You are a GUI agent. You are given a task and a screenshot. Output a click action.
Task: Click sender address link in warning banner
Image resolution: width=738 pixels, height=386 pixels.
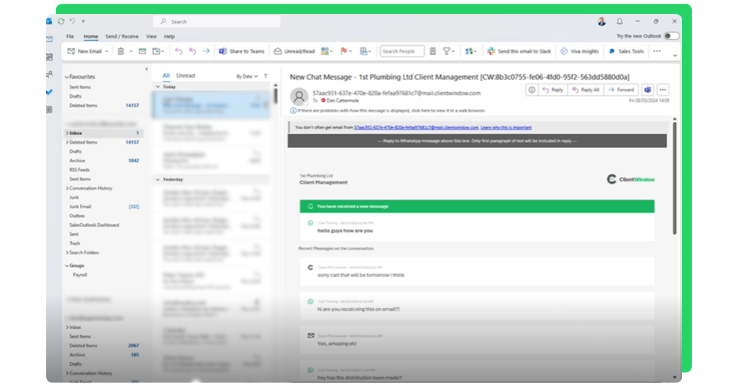click(x=416, y=127)
